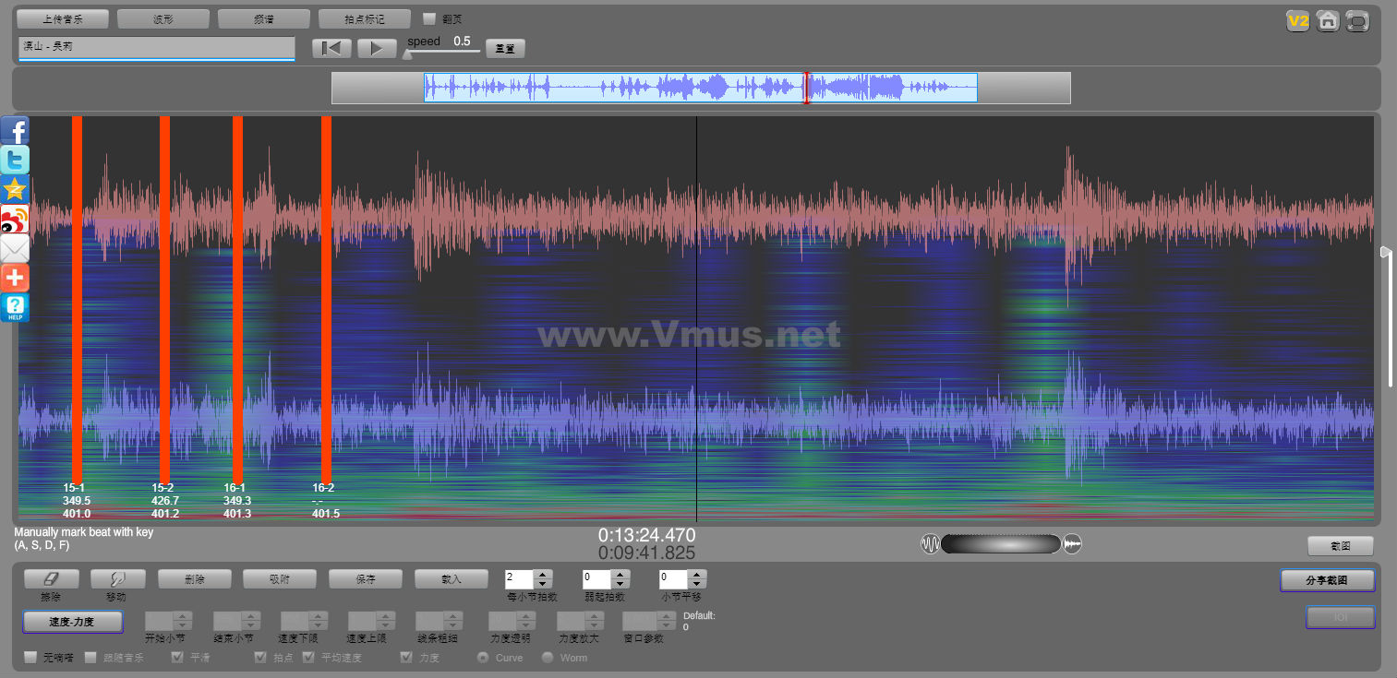Increase the 开始小节 start bar stepper
This screenshot has height=678, width=1397.
coord(183,616)
